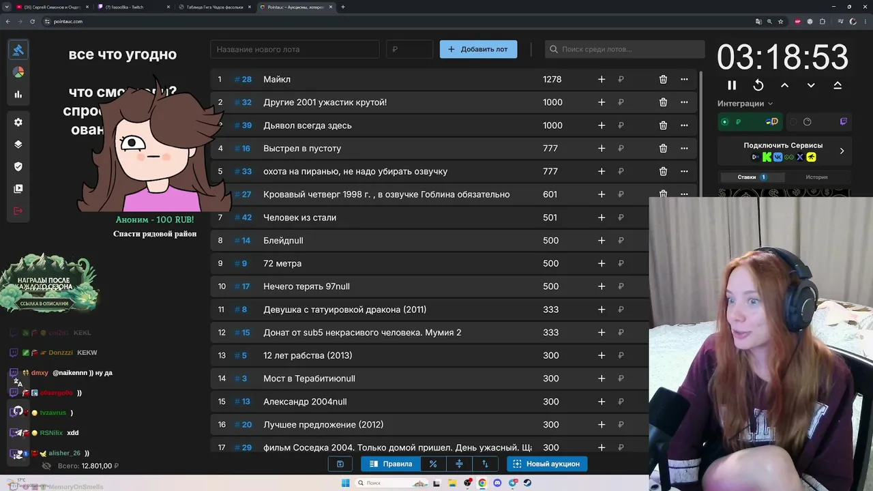Open Chrome from the Windows taskbar
The width and height of the screenshot is (873, 491).
(482, 483)
